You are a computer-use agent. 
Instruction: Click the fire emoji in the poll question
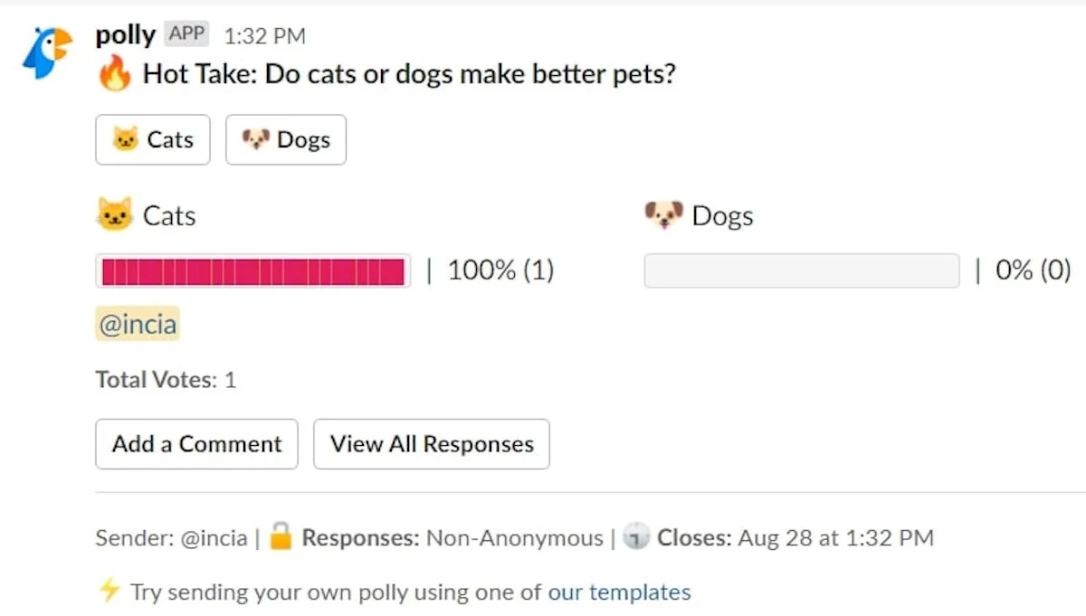pyautogui.click(x=116, y=73)
